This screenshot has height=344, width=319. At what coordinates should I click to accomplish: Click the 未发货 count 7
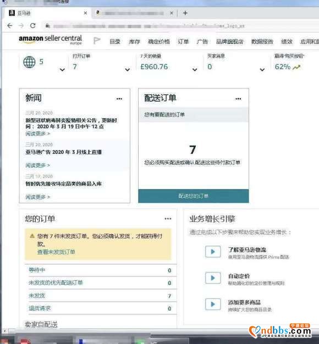(169, 296)
